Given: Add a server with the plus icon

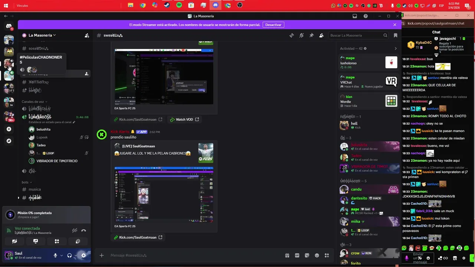Looking at the screenshot, I should click(x=9, y=129).
